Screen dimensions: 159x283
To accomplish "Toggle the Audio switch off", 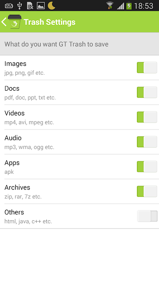I will (147, 141).
